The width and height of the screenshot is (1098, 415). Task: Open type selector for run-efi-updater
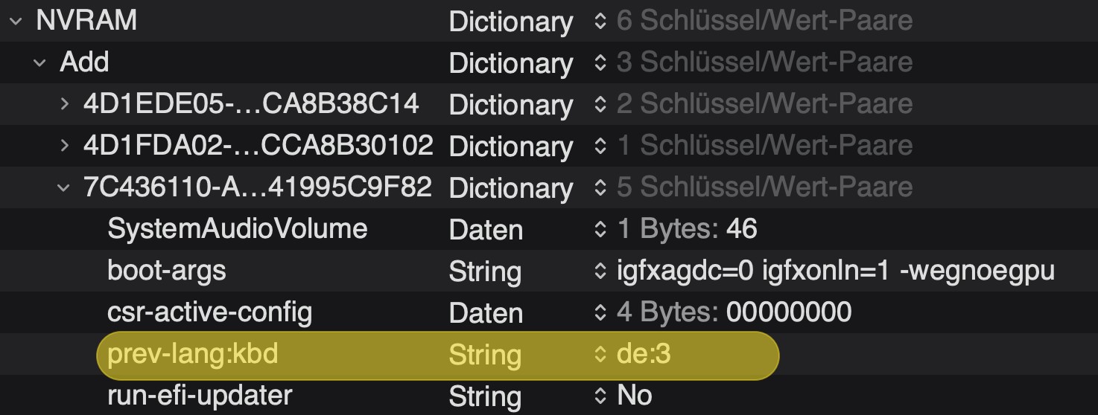[x=600, y=396]
